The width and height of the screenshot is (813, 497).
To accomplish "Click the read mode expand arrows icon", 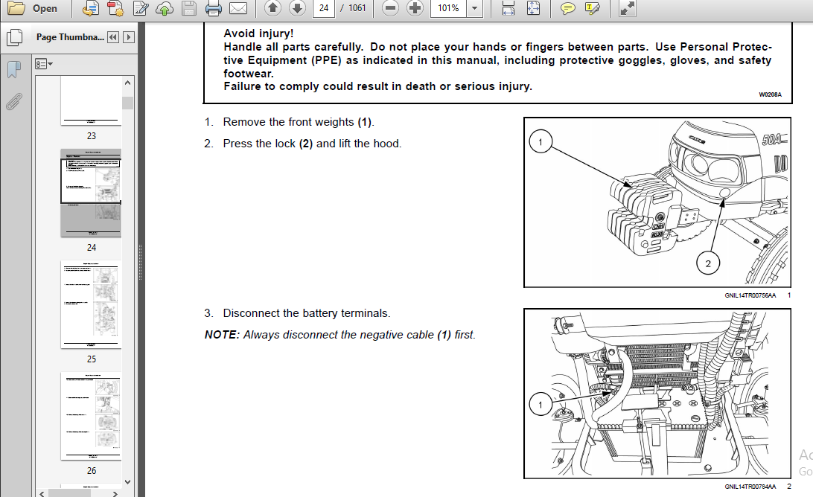I will point(628,8).
